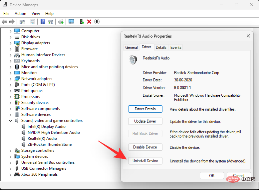Click the down-arrow Disable device icon
The width and height of the screenshot is (259, 190).
point(97,22)
